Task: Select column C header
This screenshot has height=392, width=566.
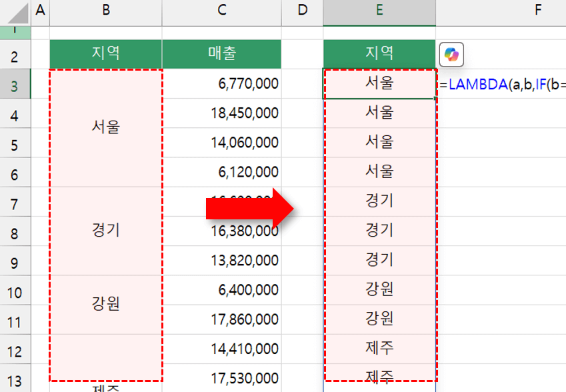Action: [x=221, y=10]
